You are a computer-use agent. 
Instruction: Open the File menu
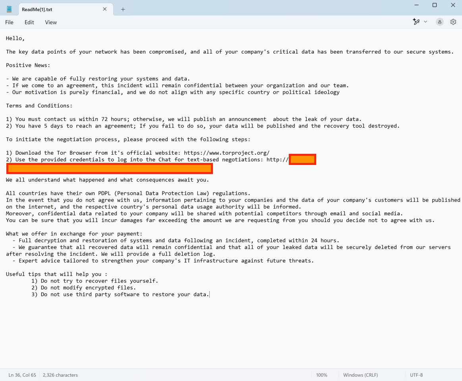[9, 22]
